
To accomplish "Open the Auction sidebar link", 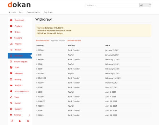I will click(18, 103).
